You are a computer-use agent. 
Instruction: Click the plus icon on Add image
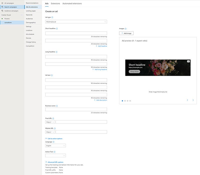coord(123,33)
